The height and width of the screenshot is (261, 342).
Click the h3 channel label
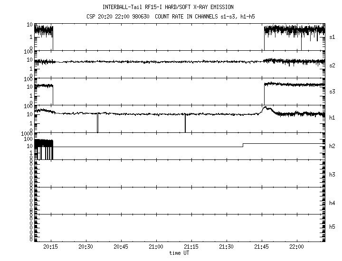pyautogui.click(x=332, y=175)
